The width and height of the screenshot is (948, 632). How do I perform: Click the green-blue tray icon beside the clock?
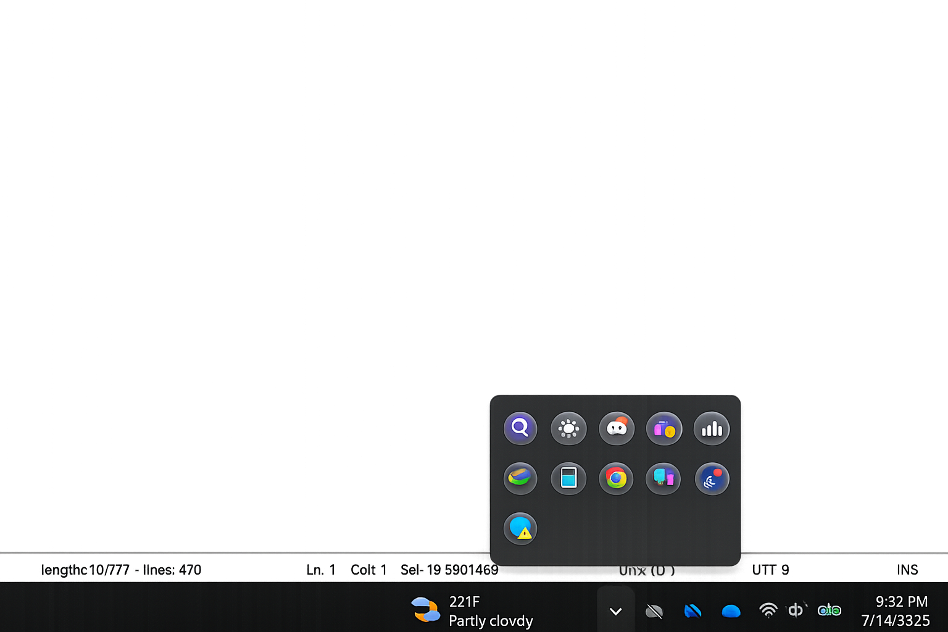pyautogui.click(x=829, y=610)
